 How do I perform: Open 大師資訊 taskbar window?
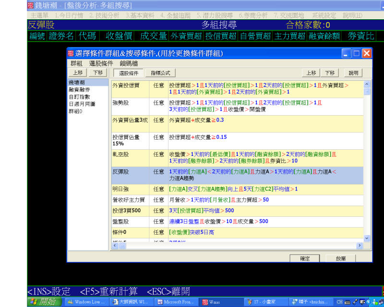coord(130,302)
